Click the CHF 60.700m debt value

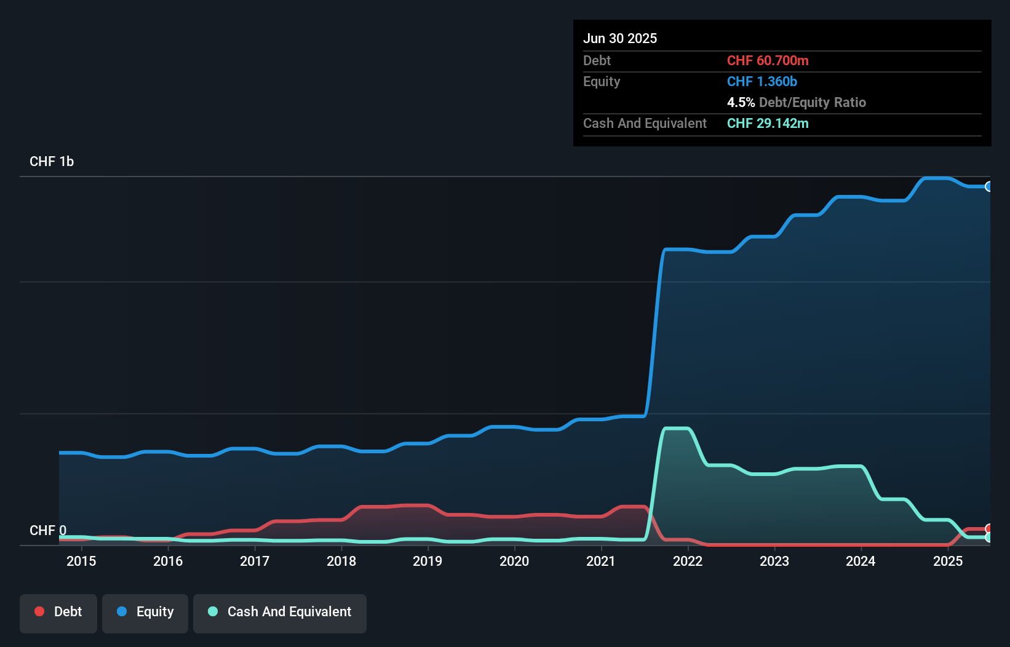[768, 60]
